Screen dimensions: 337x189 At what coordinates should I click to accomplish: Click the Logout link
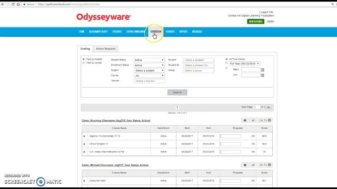270,22
